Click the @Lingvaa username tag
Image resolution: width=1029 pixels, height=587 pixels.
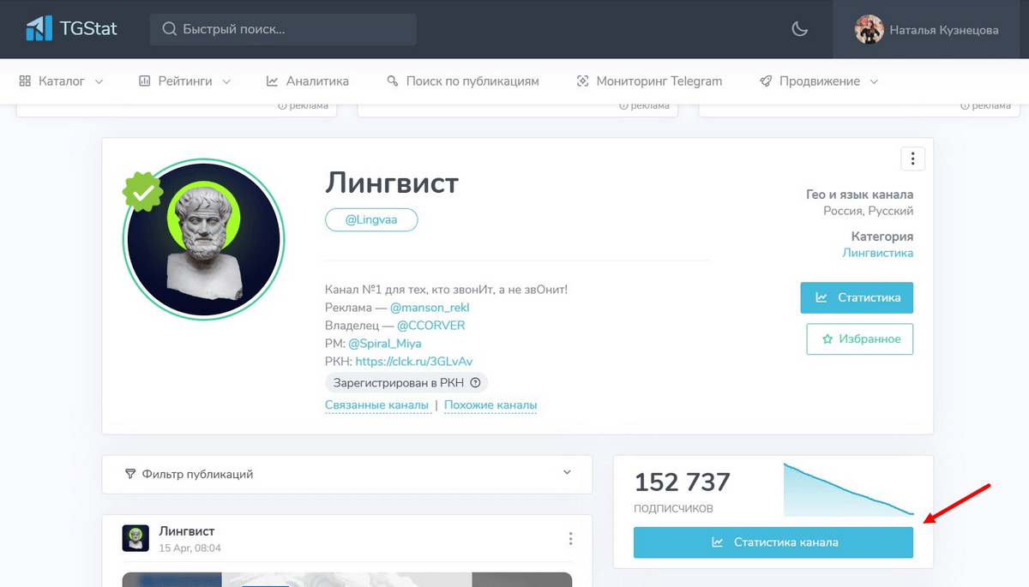(x=371, y=220)
